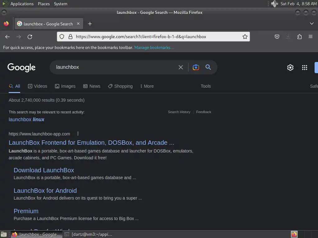318x238 pixels.
Task: Open Search History link
Action: pyautogui.click(x=179, y=112)
